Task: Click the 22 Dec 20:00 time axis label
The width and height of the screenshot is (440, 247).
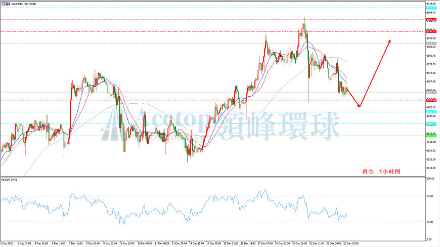Action: coord(350,243)
